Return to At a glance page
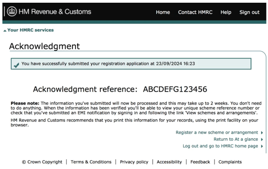This screenshot has width=268, height=169. pos(236,139)
